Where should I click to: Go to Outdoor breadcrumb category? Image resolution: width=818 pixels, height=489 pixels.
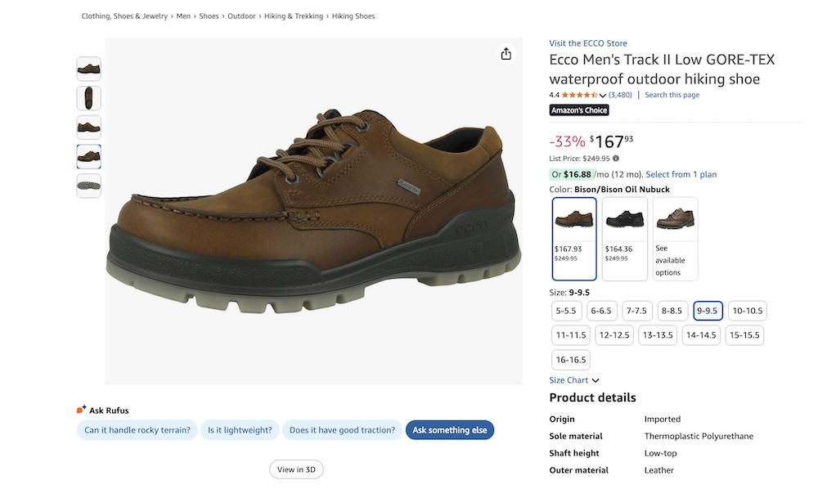point(241,16)
